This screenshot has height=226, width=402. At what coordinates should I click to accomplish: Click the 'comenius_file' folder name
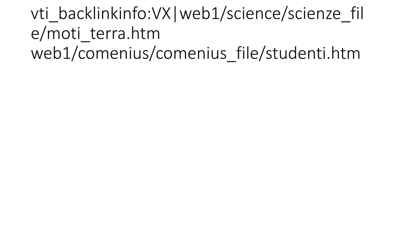pos(207,53)
